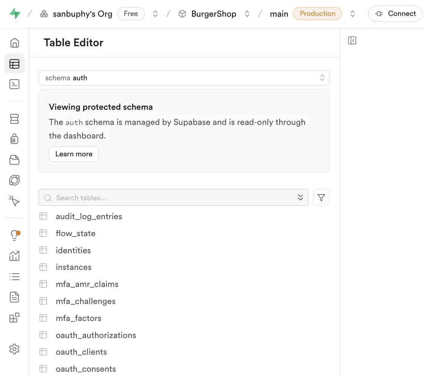Screen dimensions: 425x377
Task: Click table icon beside mfa_challenges
Action: 43,301
